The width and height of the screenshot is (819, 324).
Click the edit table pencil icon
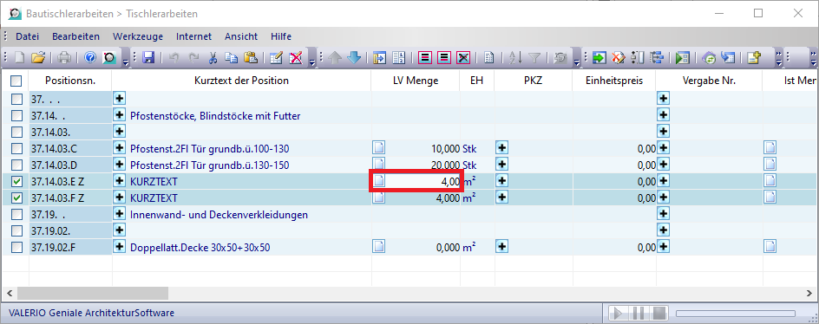(x=276, y=58)
